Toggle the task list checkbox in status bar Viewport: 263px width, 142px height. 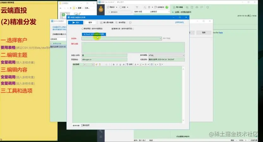point(249,140)
